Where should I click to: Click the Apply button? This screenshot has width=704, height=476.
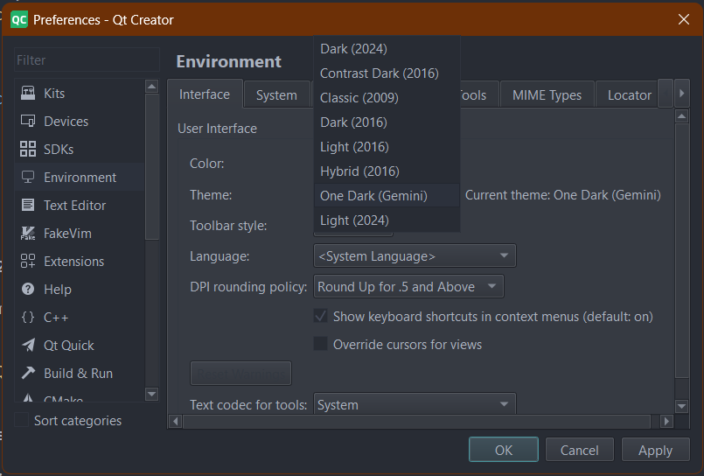[656, 450]
